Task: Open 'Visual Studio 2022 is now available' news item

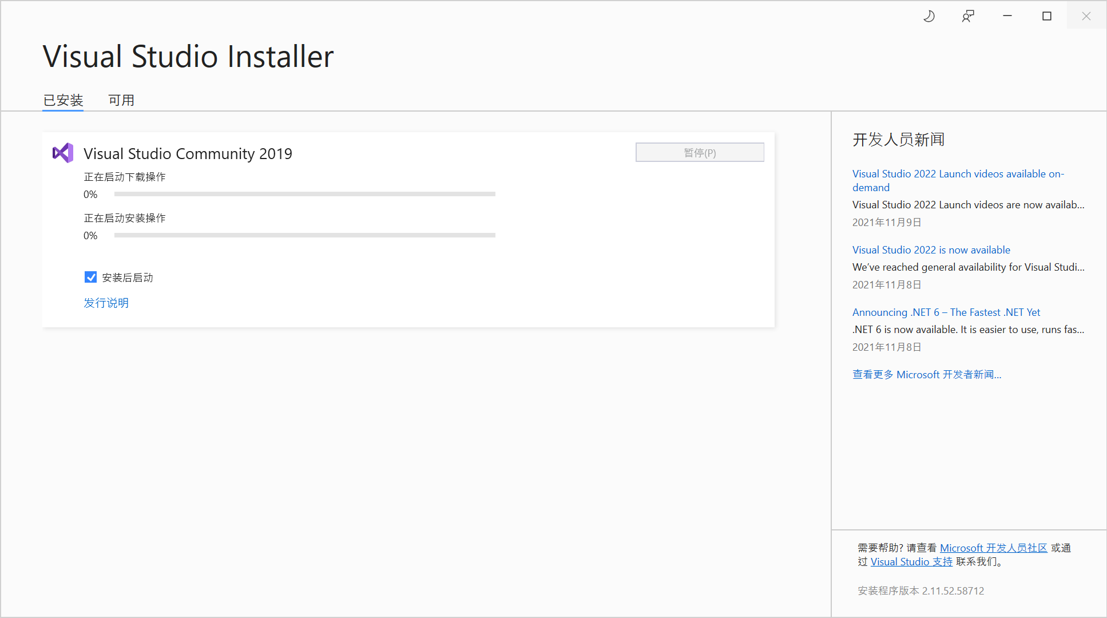Action: (931, 249)
